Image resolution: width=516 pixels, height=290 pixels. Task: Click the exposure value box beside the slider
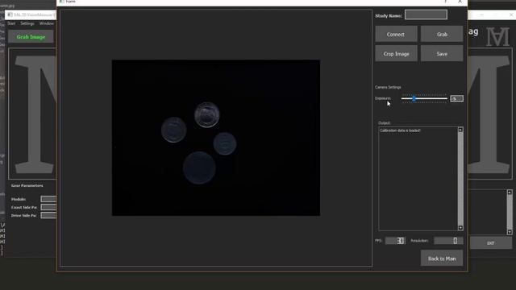457,98
